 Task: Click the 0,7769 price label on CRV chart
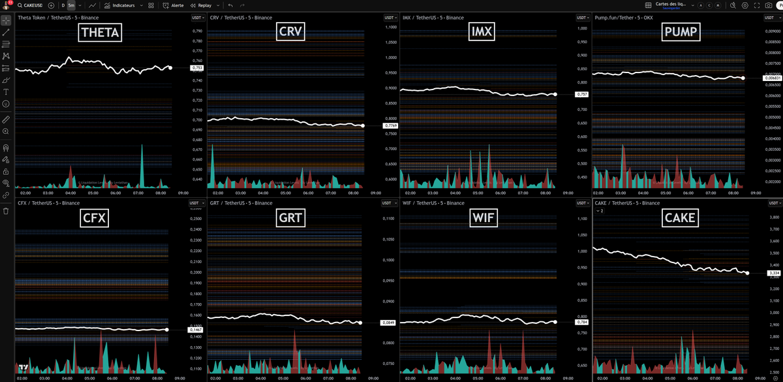pos(390,125)
